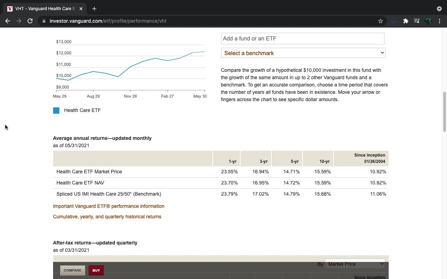
Task: Click the as of 05/31/2021 date text
Action: pyautogui.click(x=71, y=145)
